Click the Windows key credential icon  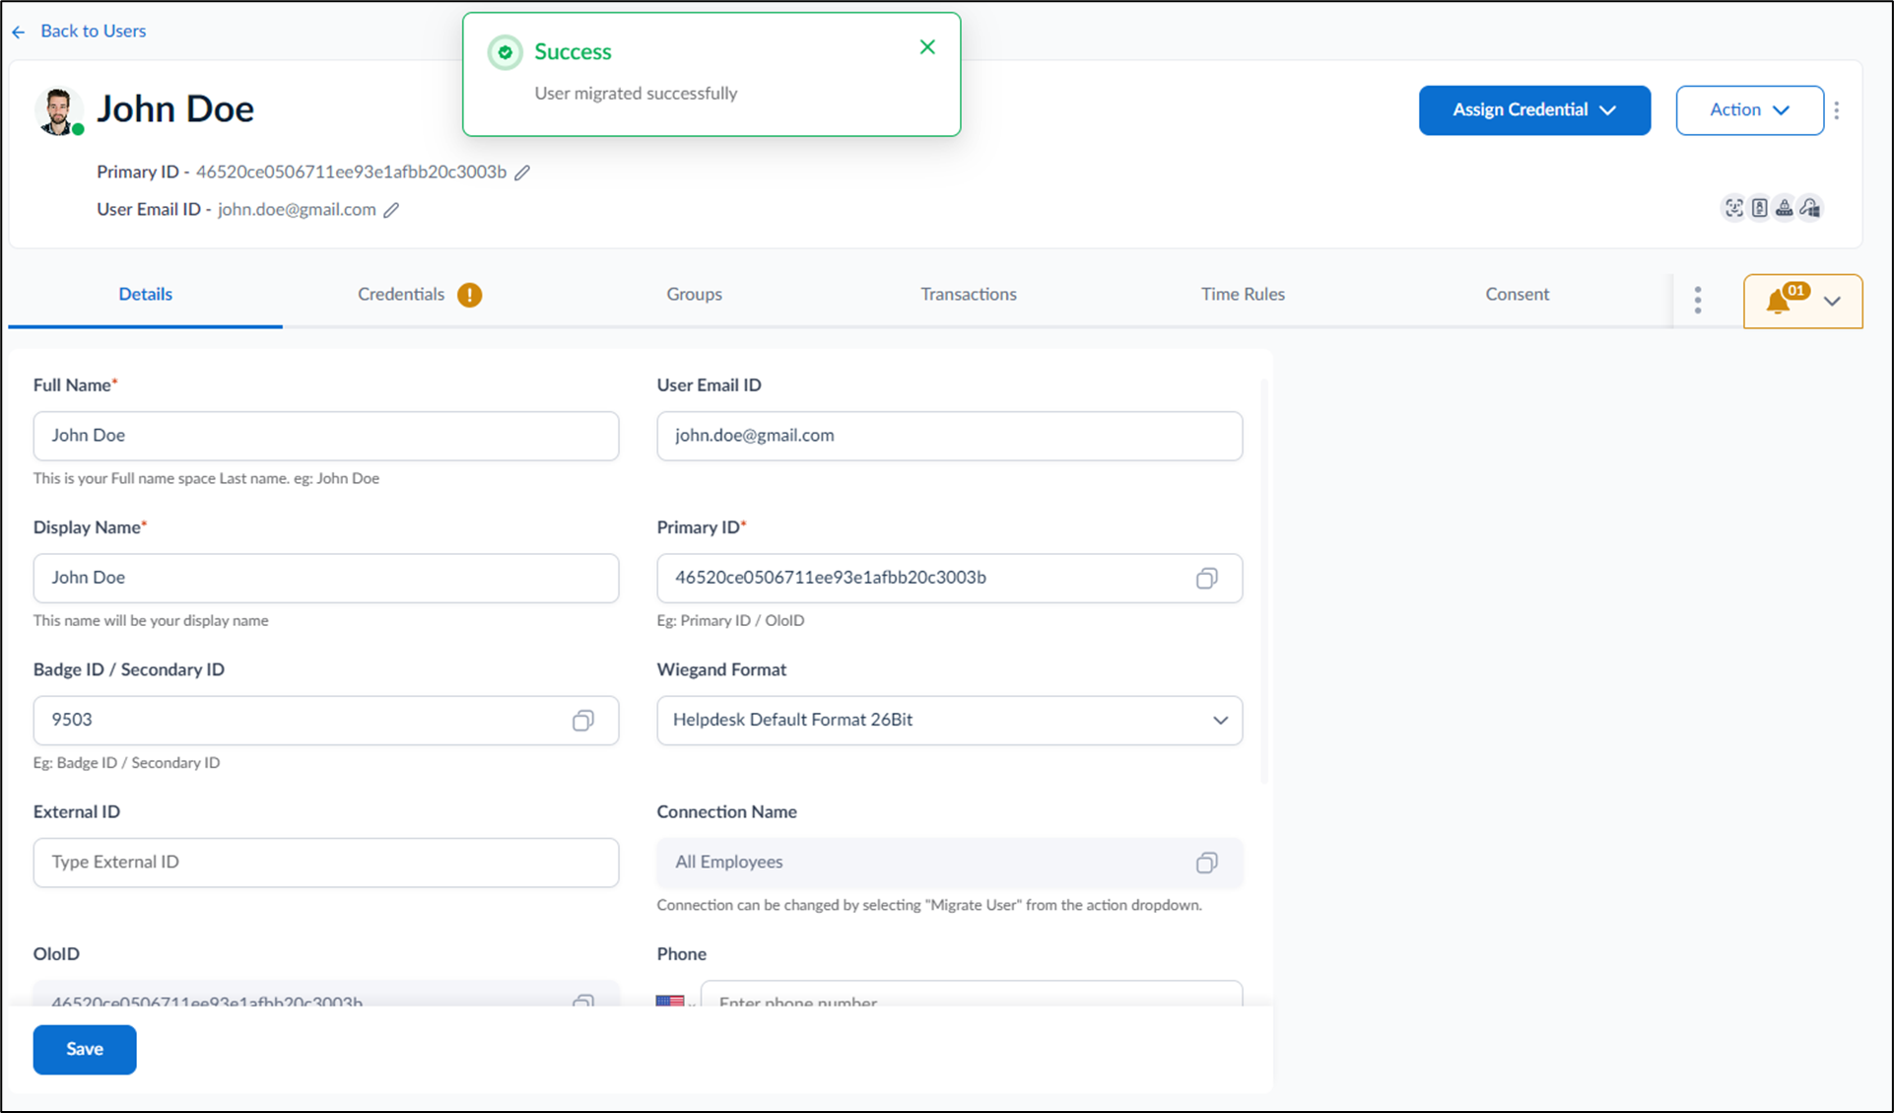click(x=1810, y=208)
